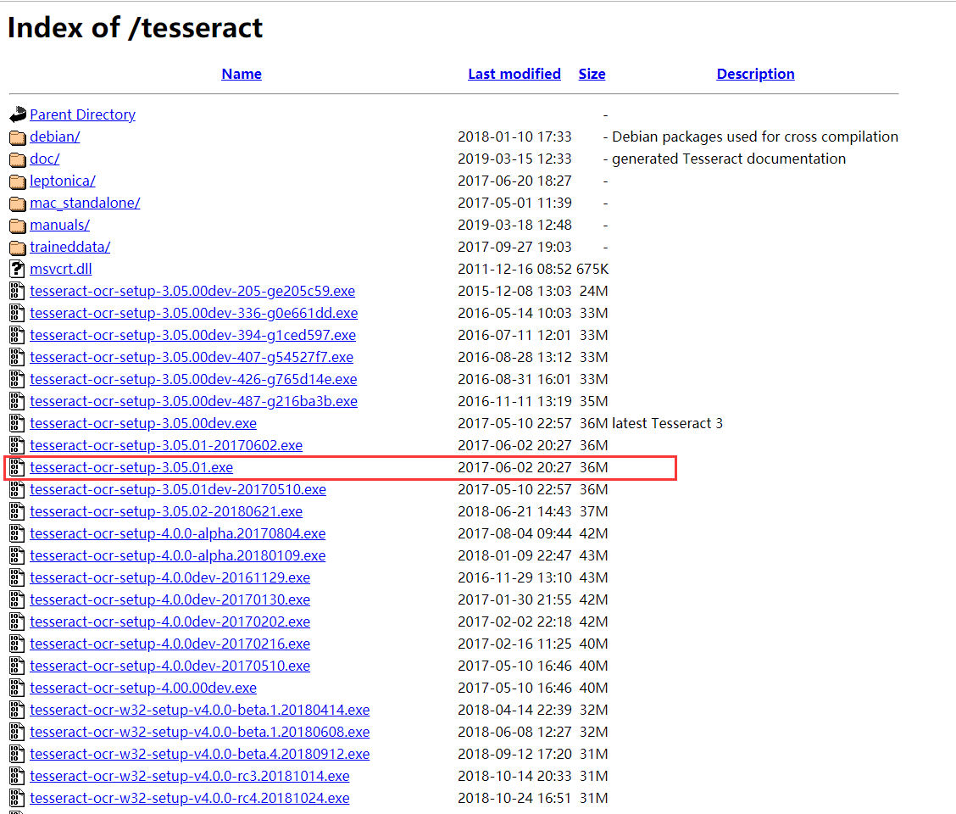This screenshot has height=814, width=956.
Task: Click the folder icon next to manuals/
Action: click(18, 226)
